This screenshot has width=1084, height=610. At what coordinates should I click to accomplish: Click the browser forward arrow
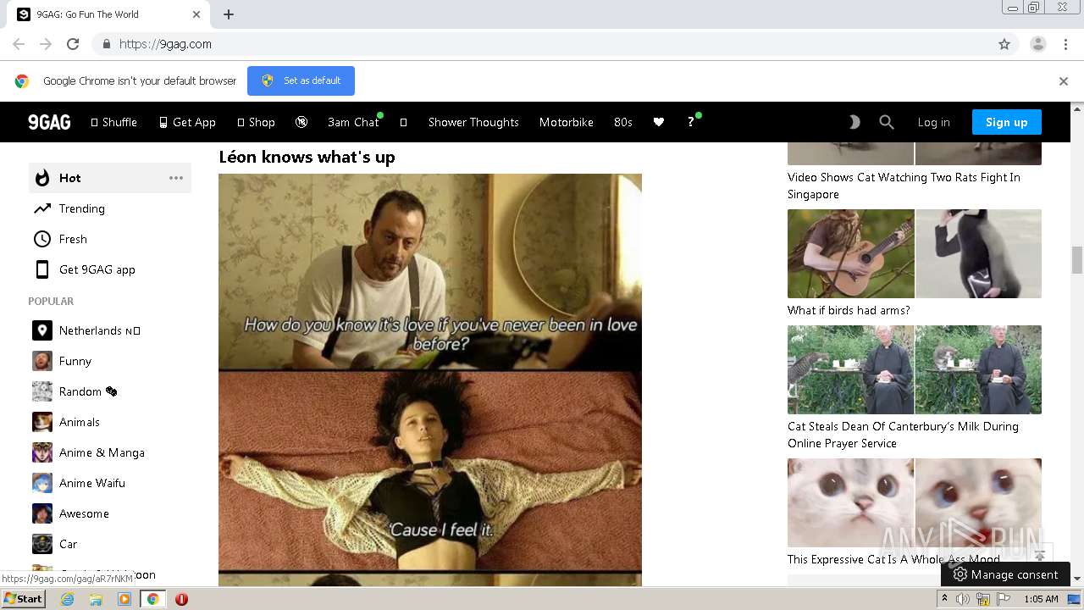coord(46,44)
